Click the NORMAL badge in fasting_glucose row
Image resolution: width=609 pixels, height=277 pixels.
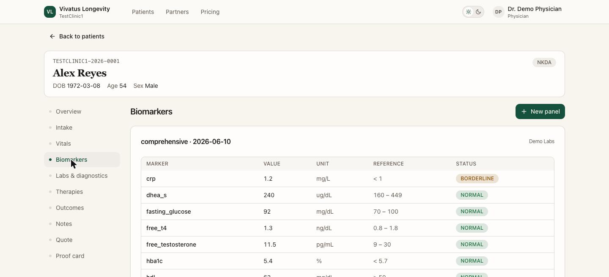[x=472, y=212]
